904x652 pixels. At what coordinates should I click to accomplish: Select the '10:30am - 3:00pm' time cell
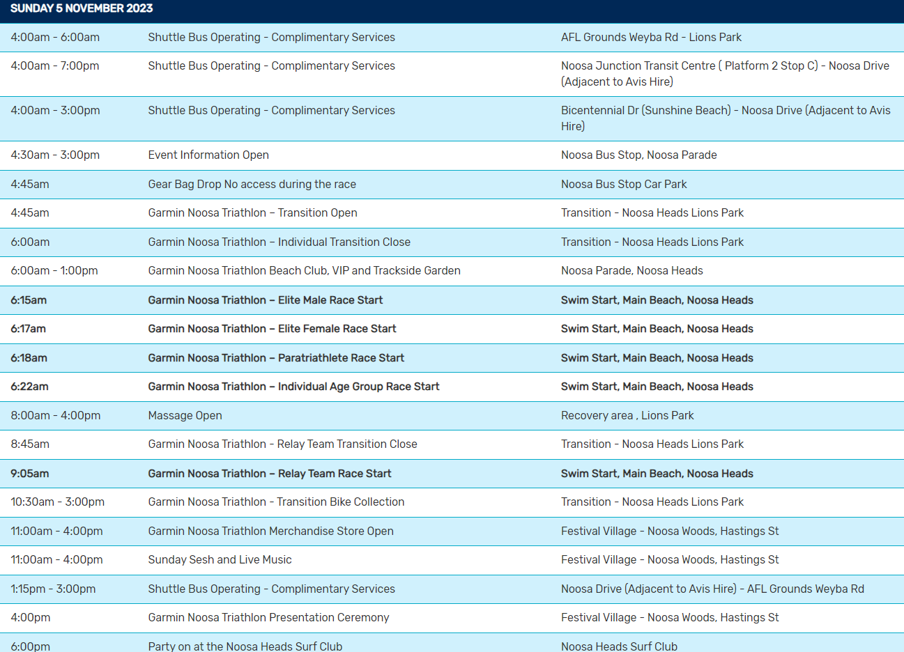58,502
